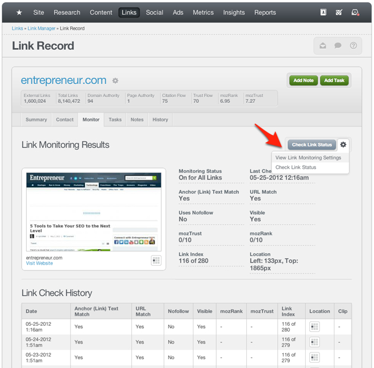The height and width of the screenshot is (368, 374).
Task: Open the Content menu
Action: [x=101, y=12]
